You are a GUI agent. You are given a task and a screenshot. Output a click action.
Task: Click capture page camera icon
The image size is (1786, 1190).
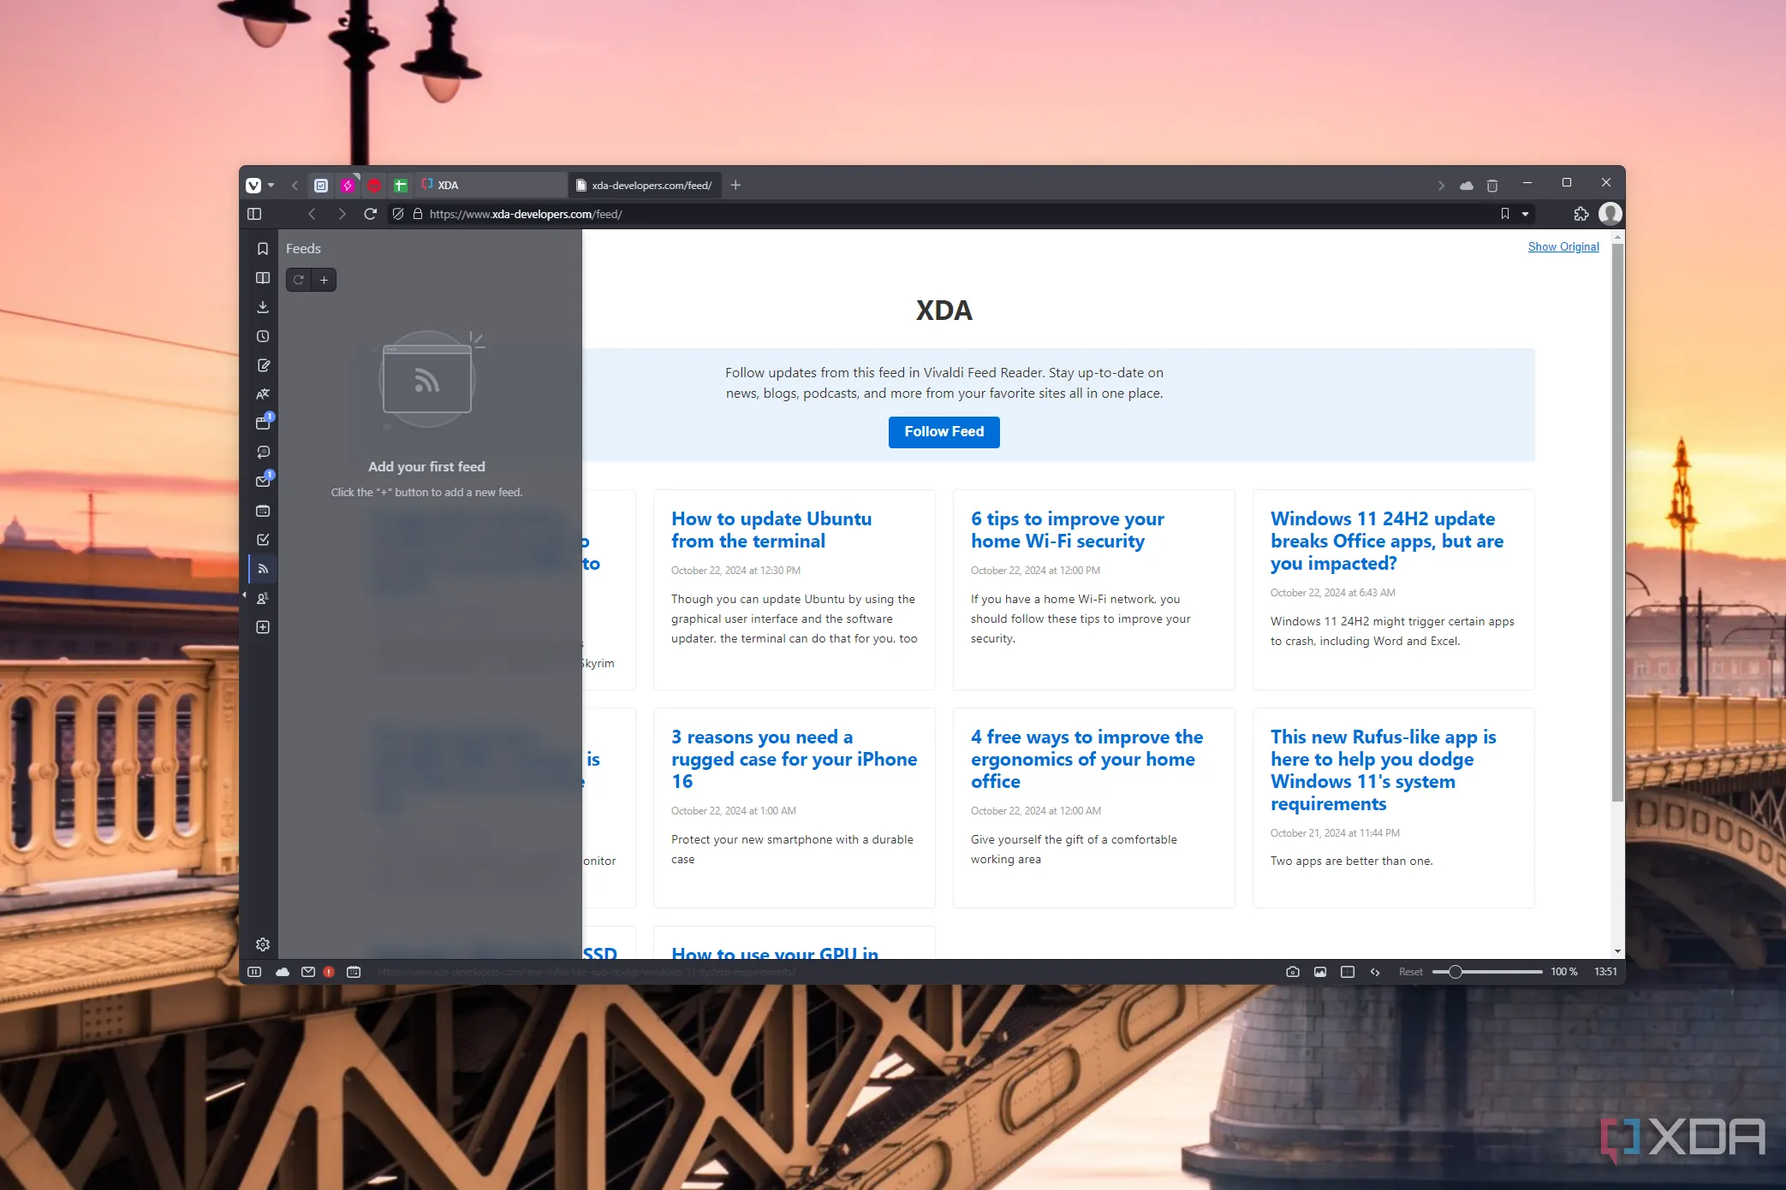1293,972
